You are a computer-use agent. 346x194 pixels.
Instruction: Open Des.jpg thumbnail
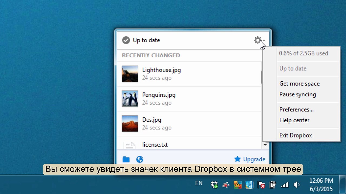pyautogui.click(x=130, y=124)
